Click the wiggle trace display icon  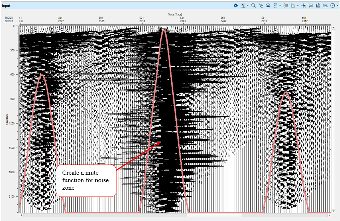tap(275, 6)
